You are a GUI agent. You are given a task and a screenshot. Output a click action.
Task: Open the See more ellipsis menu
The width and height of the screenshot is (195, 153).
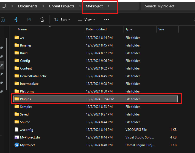point(107,19)
